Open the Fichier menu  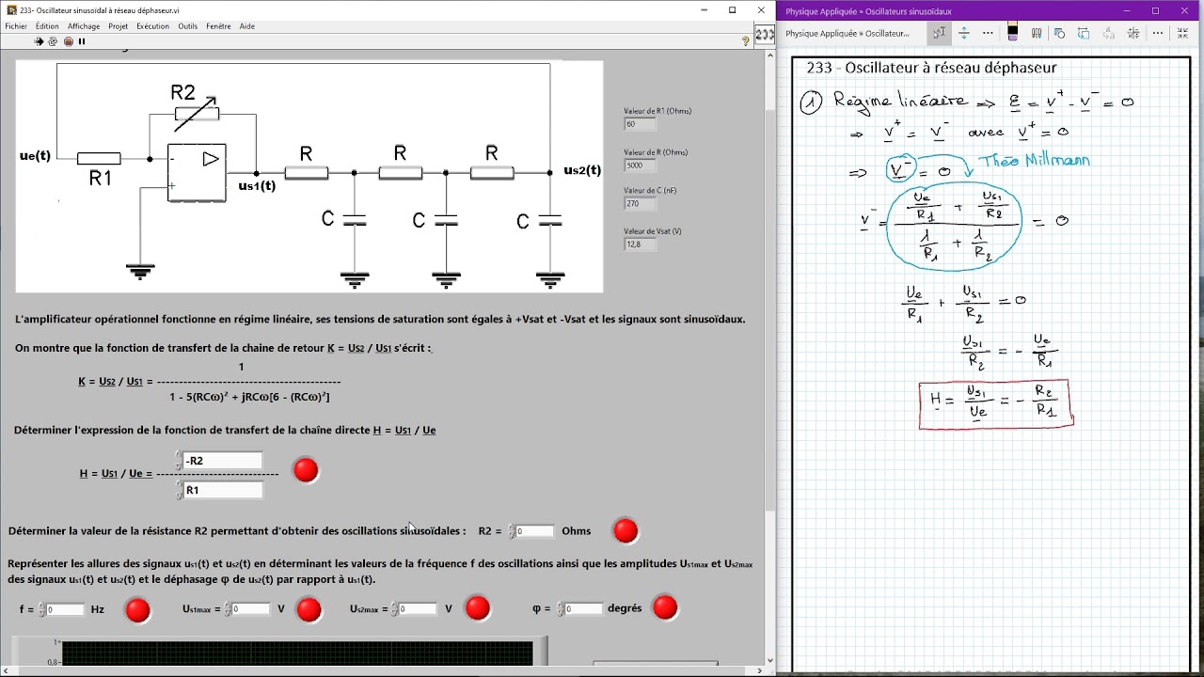16,26
